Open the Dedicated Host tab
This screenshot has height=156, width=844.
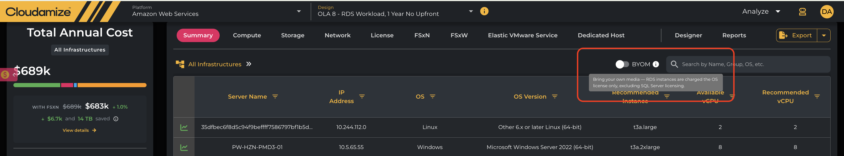601,35
